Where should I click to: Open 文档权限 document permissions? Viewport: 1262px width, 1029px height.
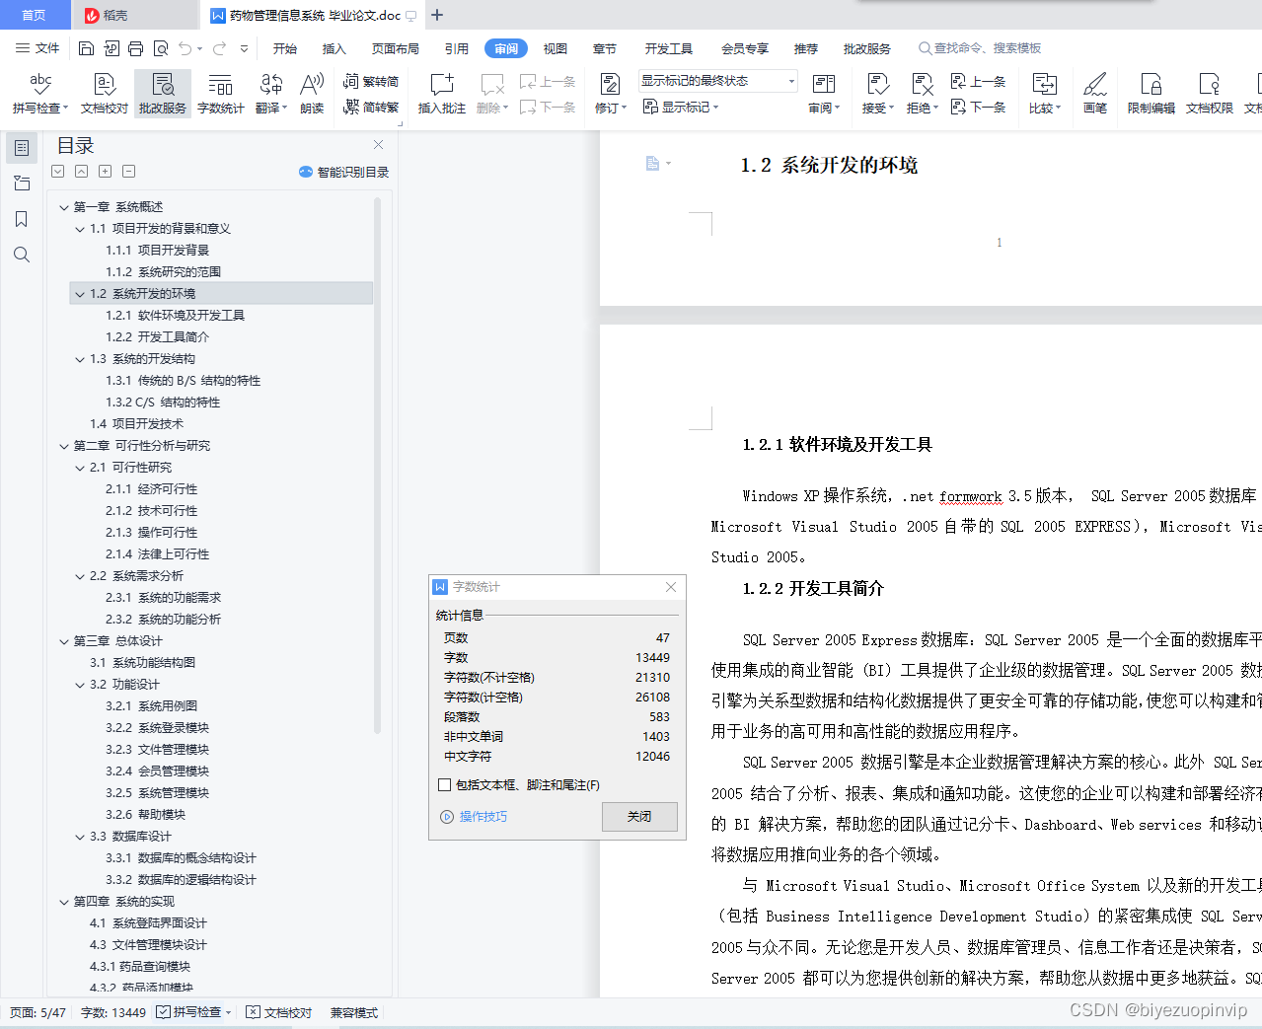(1209, 93)
